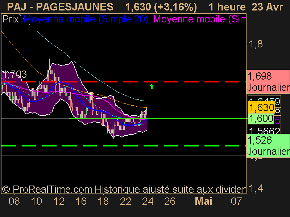The image size is (290, 217).
Task: Click the '22' date axis label
Action: [125, 201]
